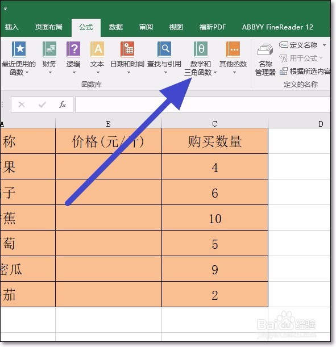This screenshot has width=336, height=347.
Task: Expand the 查找与引用 dropdown arrow
Action: click(165, 72)
